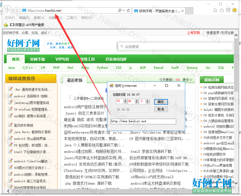Screen dimensions: 241x196
Task: Open Favorites star icon
Action: 222,10
